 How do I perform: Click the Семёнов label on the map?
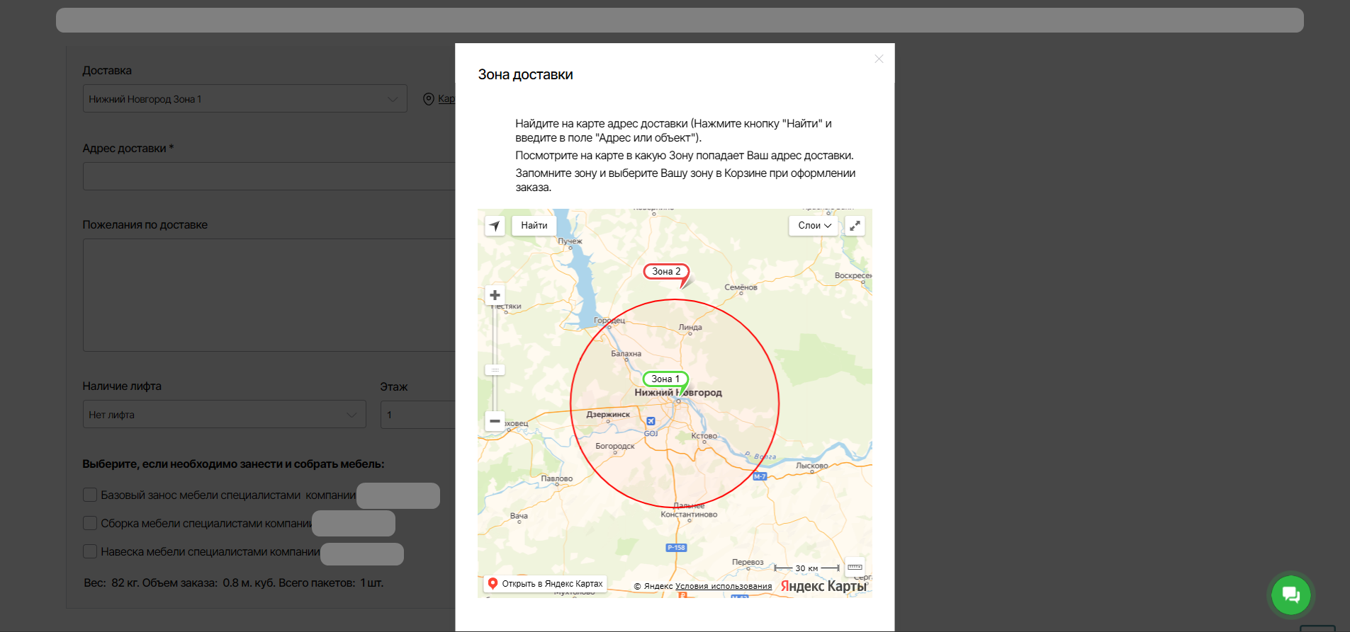click(x=741, y=287)
